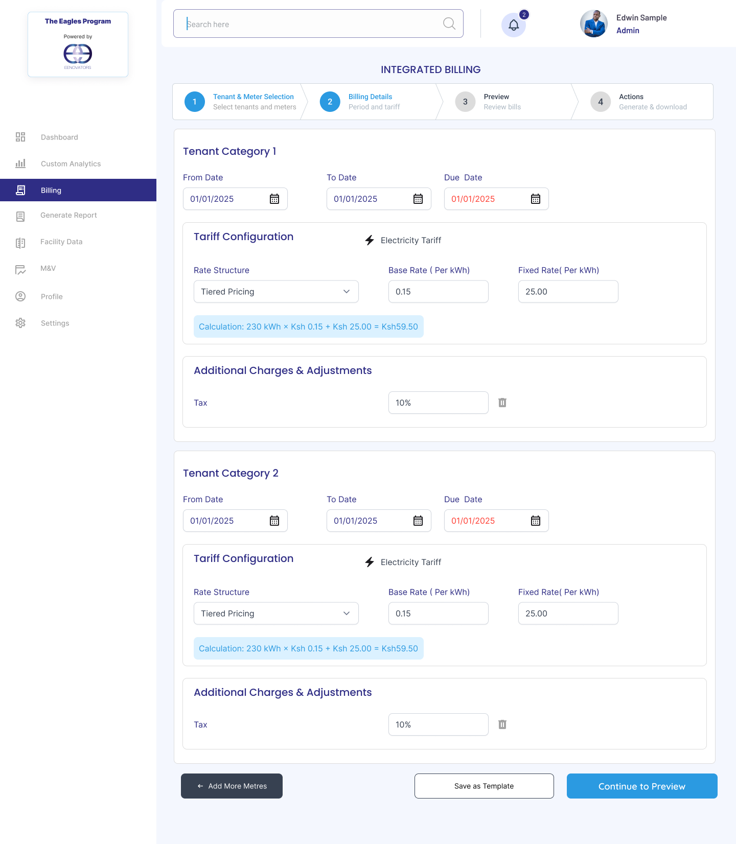Click Edwin Sample profile avatar
This screenshot has width=736, height=844.
point(594,24)
